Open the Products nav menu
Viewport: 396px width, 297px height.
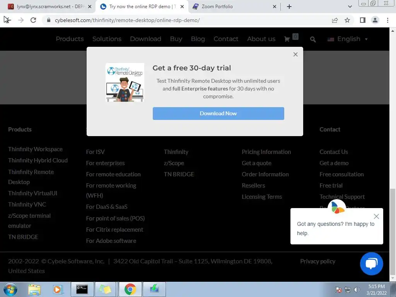(70, 39)
